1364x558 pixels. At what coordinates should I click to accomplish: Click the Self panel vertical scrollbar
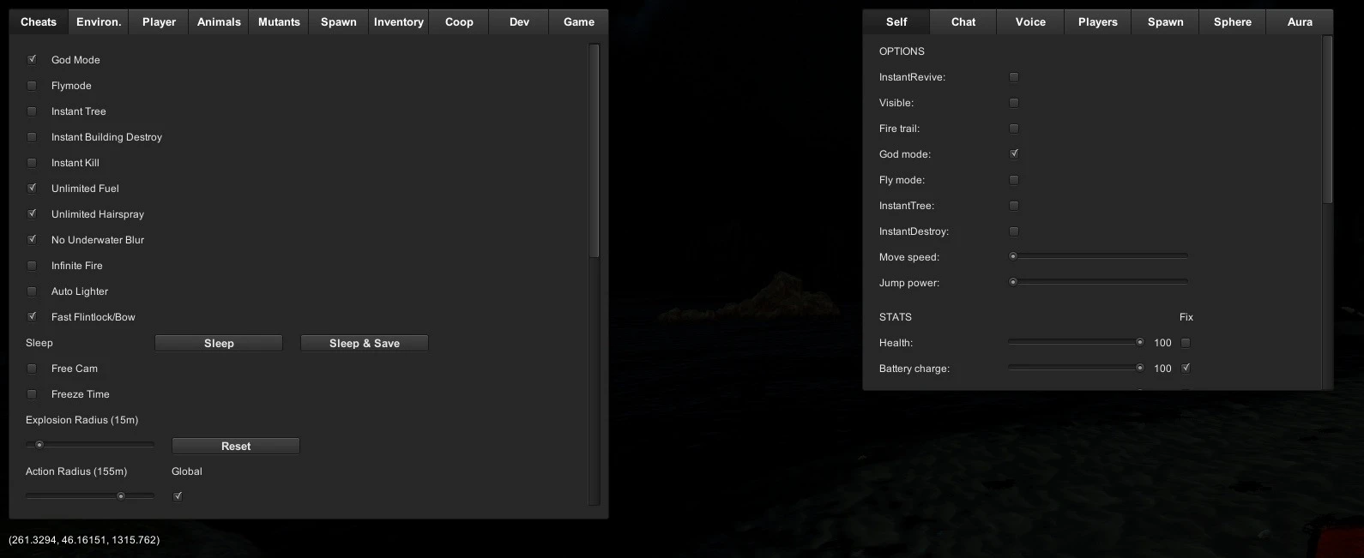point(1328,120)
